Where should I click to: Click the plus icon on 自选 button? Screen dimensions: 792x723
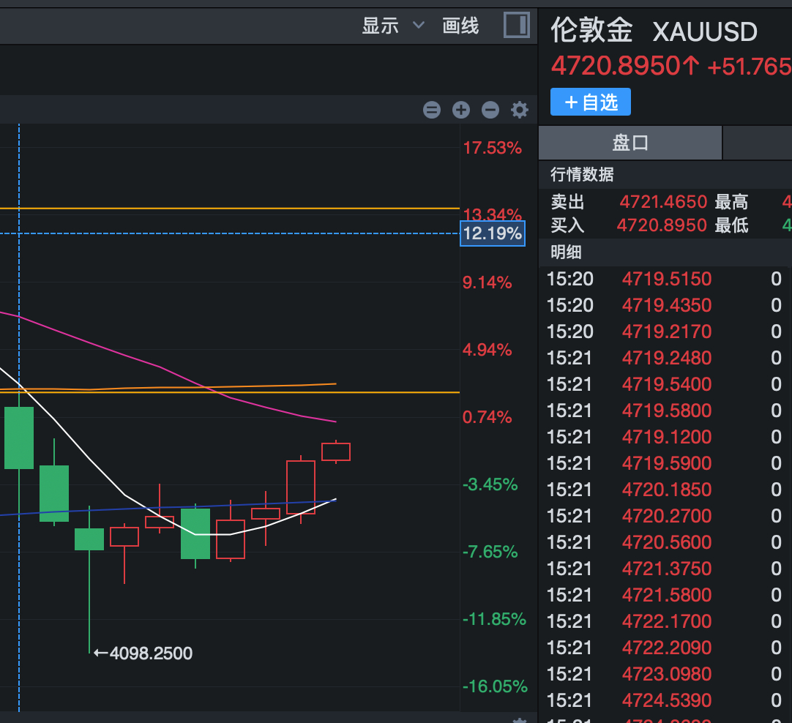point(570,102)
